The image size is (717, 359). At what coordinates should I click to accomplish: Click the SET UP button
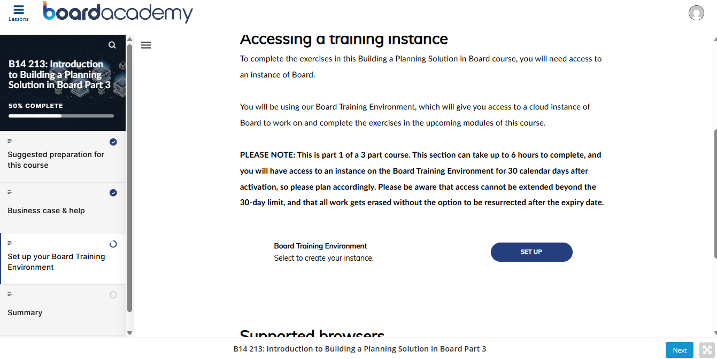(x=531, y=252)
